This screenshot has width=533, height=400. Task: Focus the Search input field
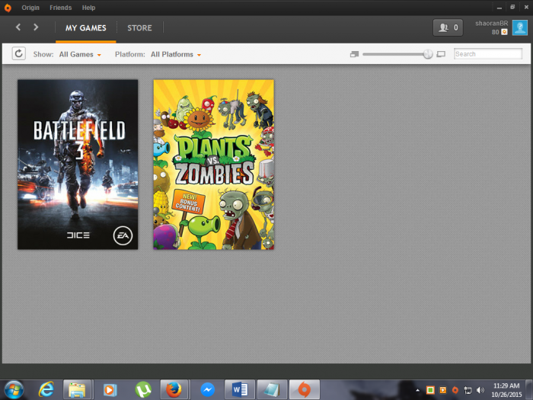coord(488,54)
